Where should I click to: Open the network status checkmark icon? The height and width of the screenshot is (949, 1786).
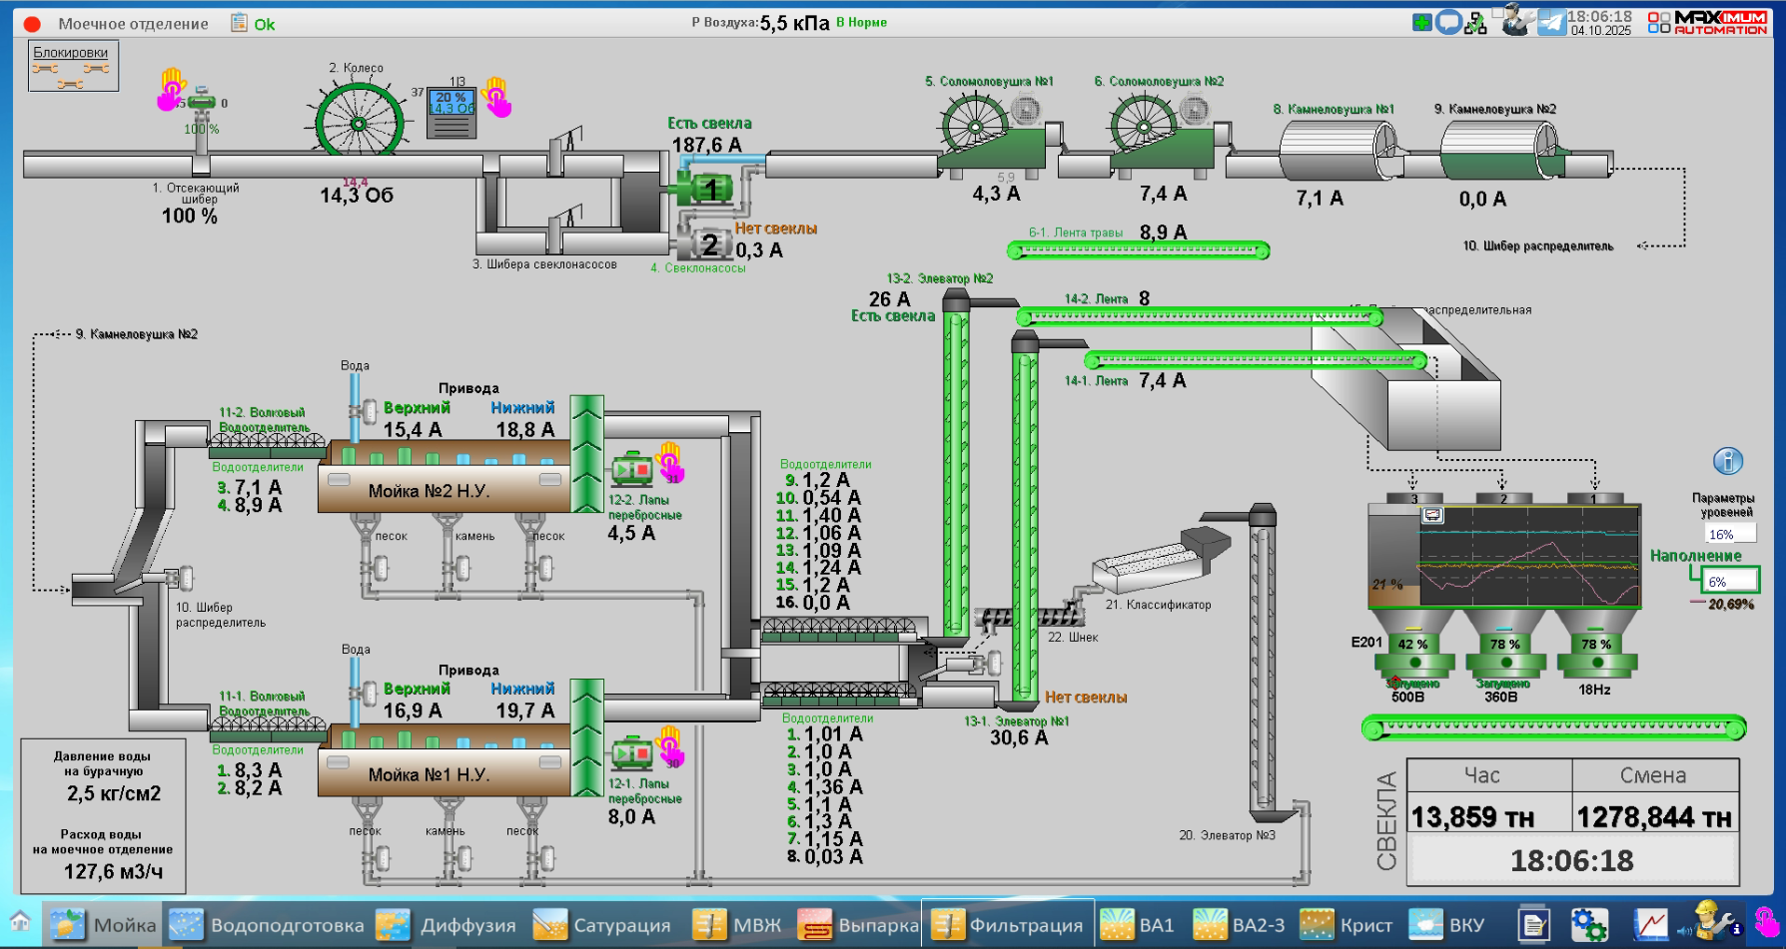[x=1475, y=23]
